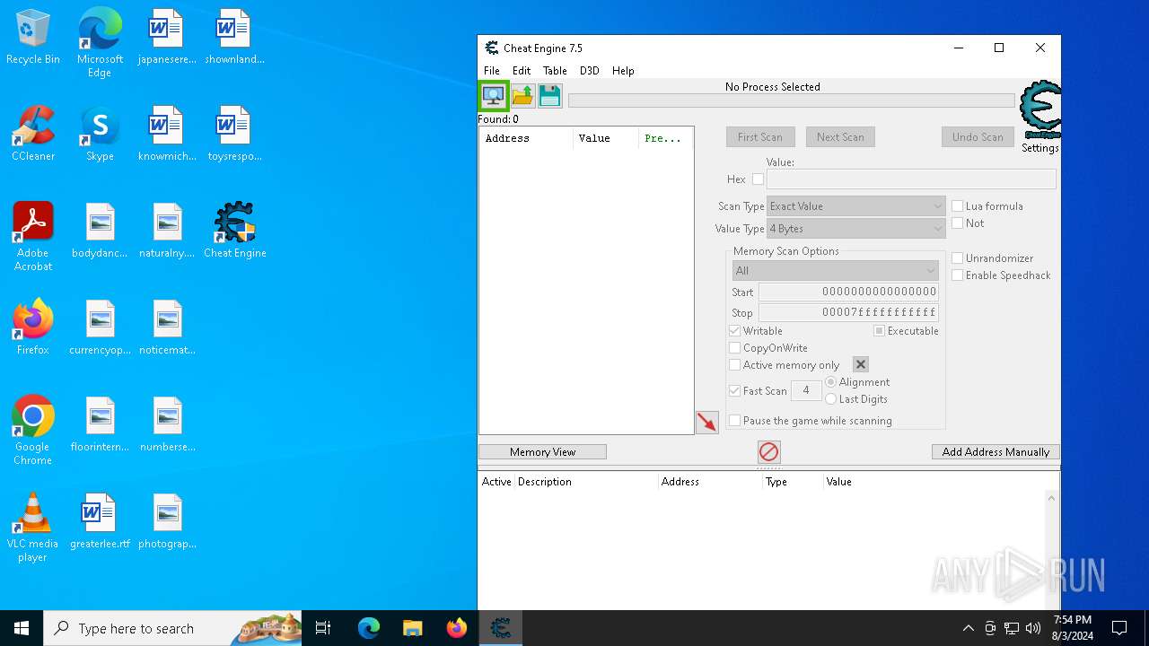This screenshot has height=646, width=1149.
Task: Click the Value input field
Action: [x=911, y=179]
